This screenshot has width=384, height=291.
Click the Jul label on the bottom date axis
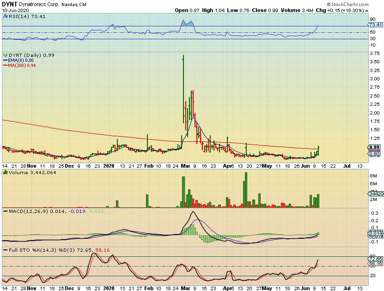click(347, 288)
